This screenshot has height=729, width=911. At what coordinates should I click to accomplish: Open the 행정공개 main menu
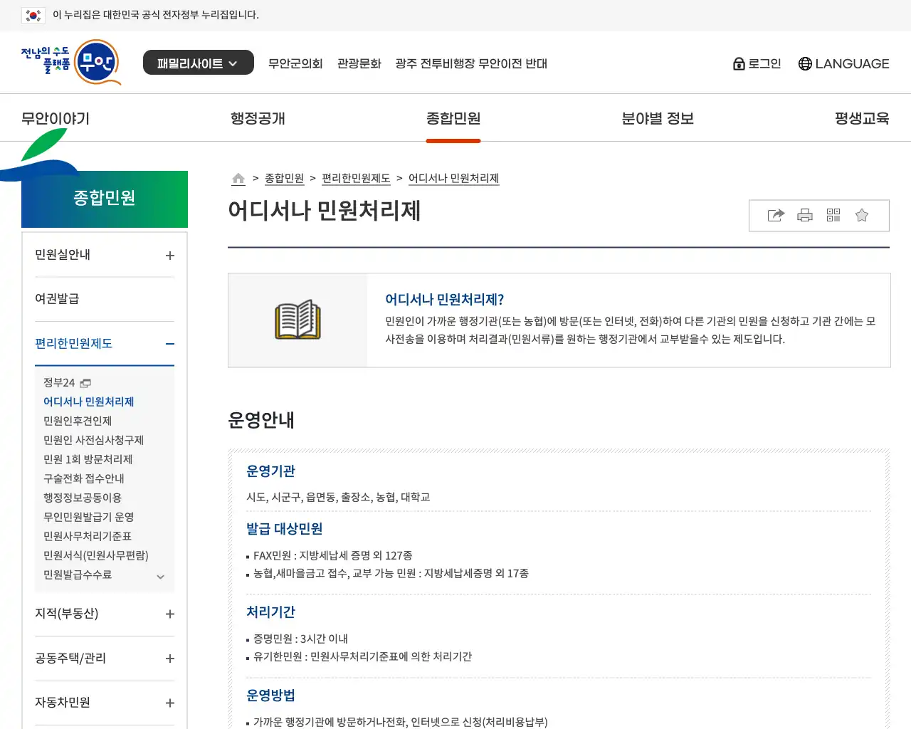pos(258,118)
